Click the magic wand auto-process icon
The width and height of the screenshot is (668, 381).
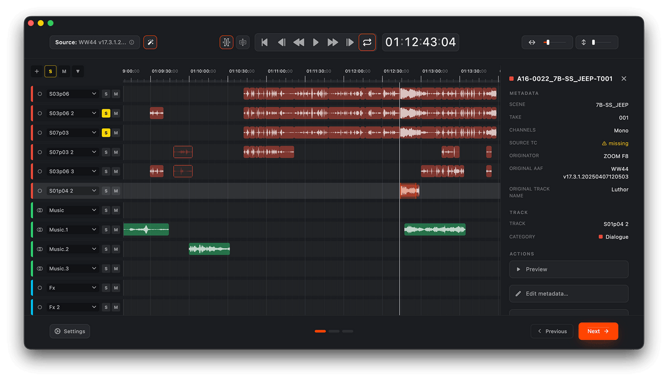click(150, 42)
